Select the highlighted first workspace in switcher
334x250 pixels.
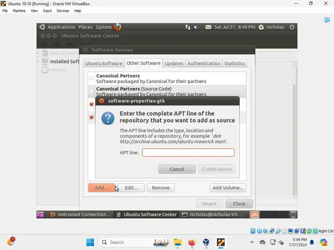tap(254, 215)
